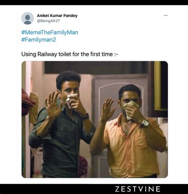
Task: Open the tweet's three-dot more options menu
Action: [165, 15]
